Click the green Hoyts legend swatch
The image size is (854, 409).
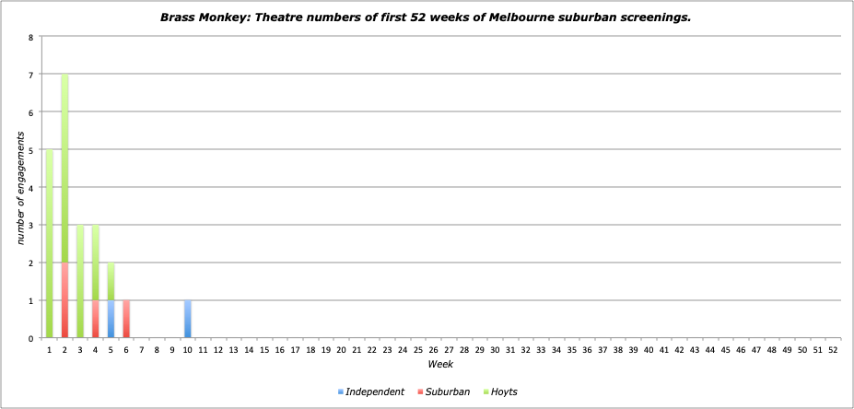tap(485, 392)
